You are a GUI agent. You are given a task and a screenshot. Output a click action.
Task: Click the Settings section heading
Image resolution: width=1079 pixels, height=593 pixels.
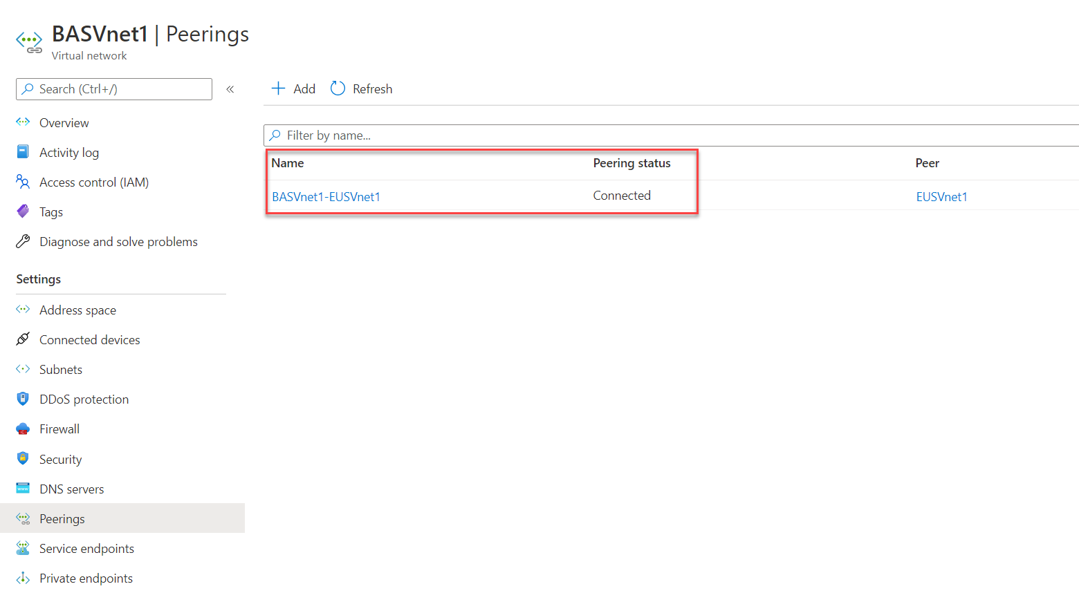pos(39,279)
